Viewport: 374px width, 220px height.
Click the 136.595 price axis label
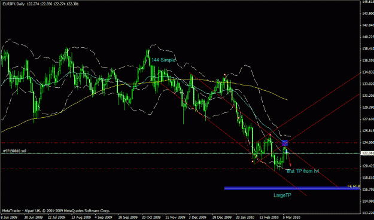[x=368, y=60]
